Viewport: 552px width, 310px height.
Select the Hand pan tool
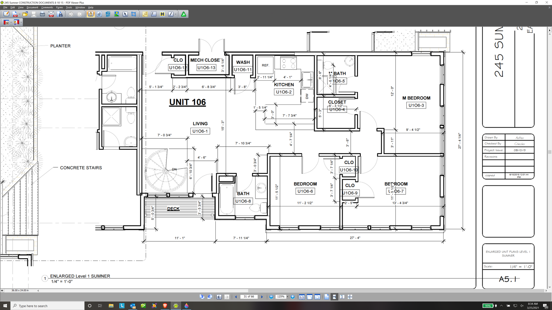[91, 14]
